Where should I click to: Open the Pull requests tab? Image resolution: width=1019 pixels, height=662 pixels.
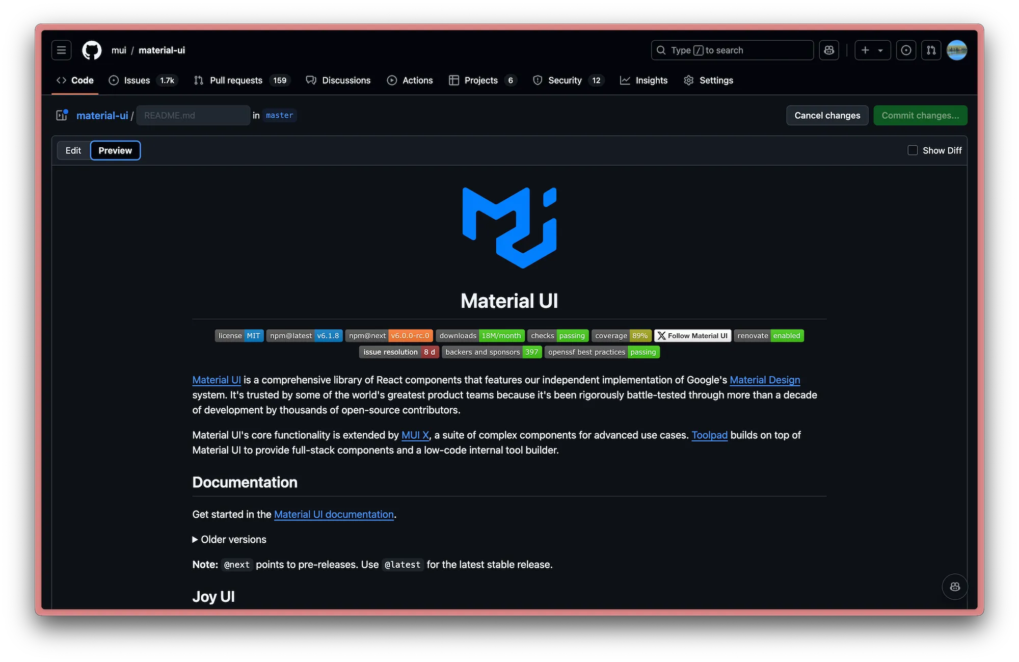242,81
